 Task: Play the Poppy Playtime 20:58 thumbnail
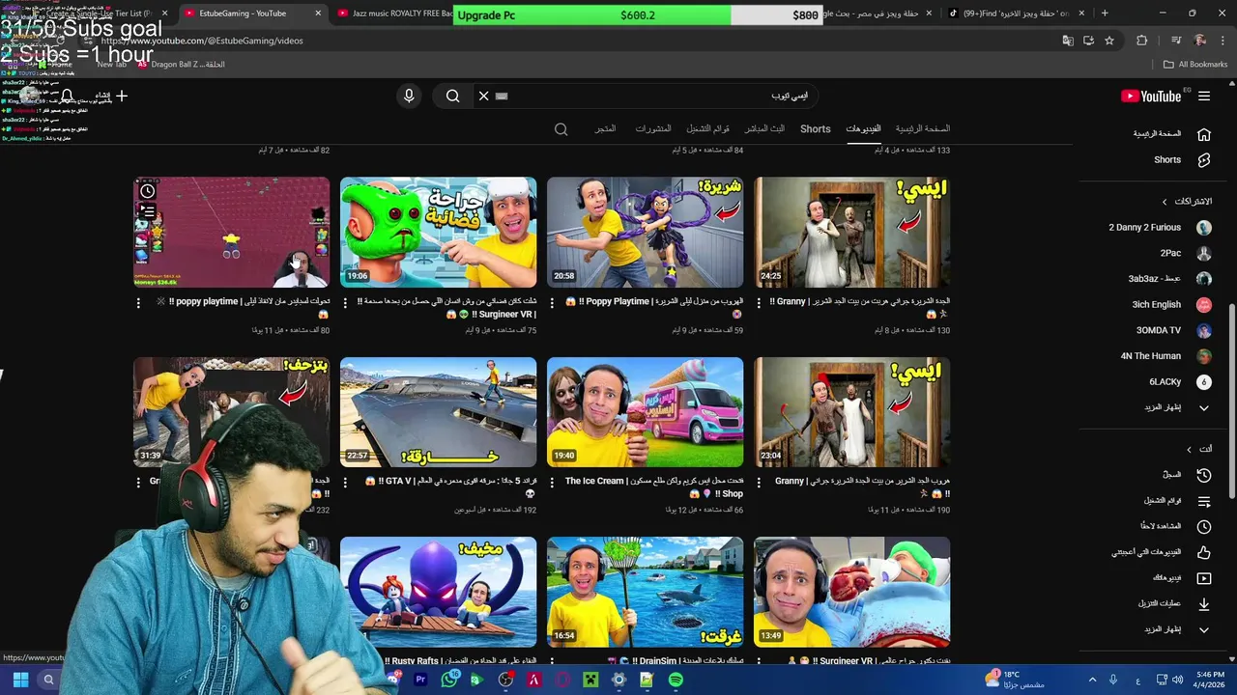coord(645,232)
